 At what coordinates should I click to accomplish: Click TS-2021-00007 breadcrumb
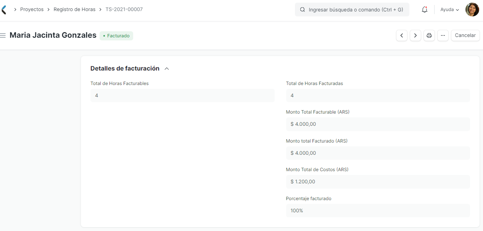point(124,10)
